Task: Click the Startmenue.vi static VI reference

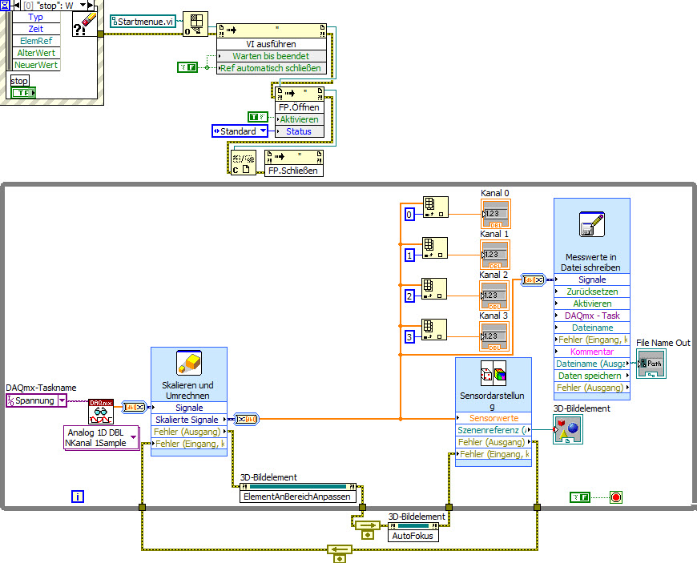Action: pos(143,22)
